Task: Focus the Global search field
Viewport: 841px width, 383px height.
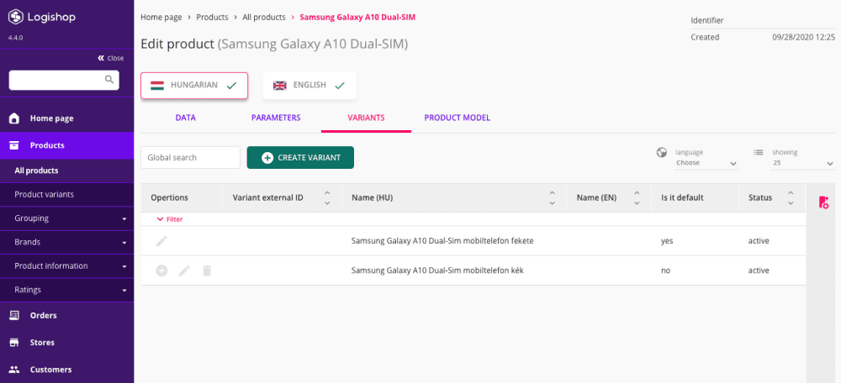Action: 190,158
